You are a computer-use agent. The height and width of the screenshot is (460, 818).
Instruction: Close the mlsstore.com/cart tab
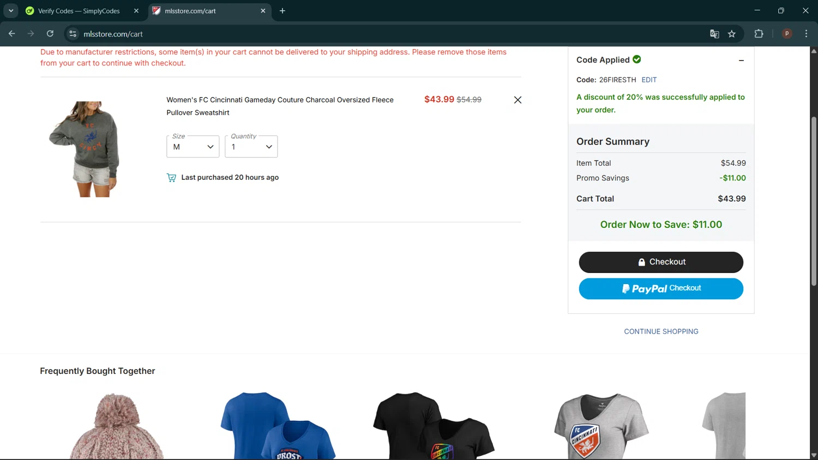pyautogui.click(x=263, y=11)
